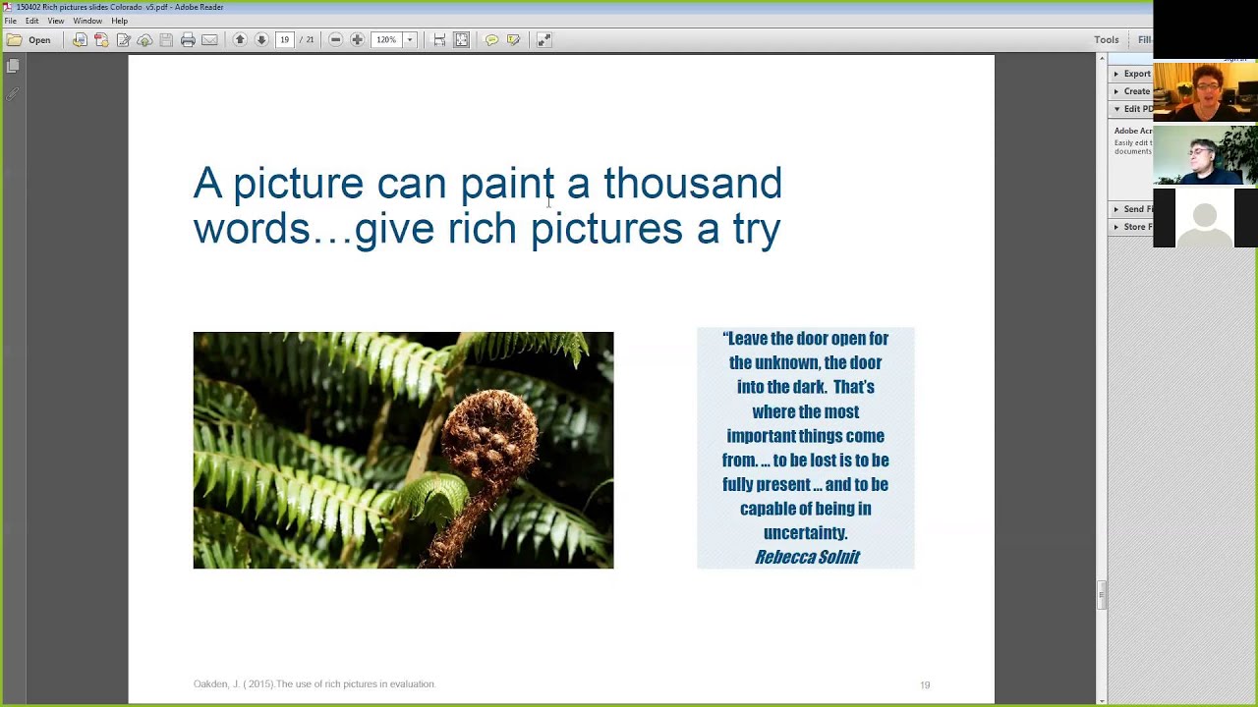This screenshot has width=1258, height=707.
Task: Click the slide page number 19 in footer
Action: tap(925, 684)
